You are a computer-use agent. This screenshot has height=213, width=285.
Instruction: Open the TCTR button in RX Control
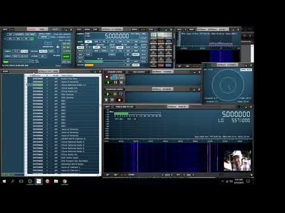tap(151, 30)
